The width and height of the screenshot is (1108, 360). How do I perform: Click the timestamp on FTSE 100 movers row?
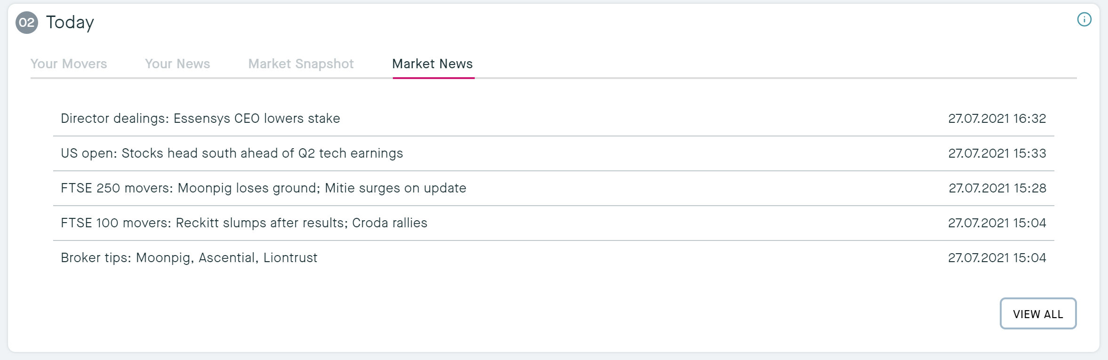click(x=997, y=223)
